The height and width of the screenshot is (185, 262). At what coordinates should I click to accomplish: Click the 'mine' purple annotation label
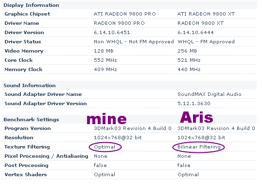[106, 119]
